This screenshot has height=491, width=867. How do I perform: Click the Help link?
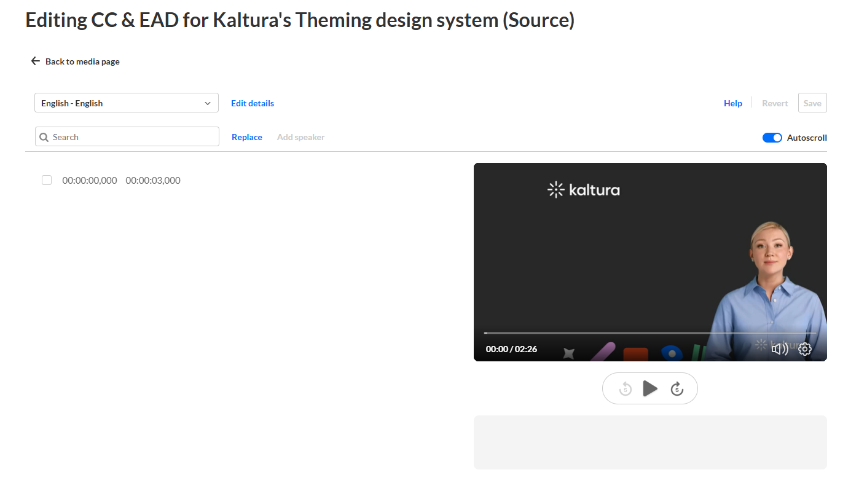[x=733, y=103]
